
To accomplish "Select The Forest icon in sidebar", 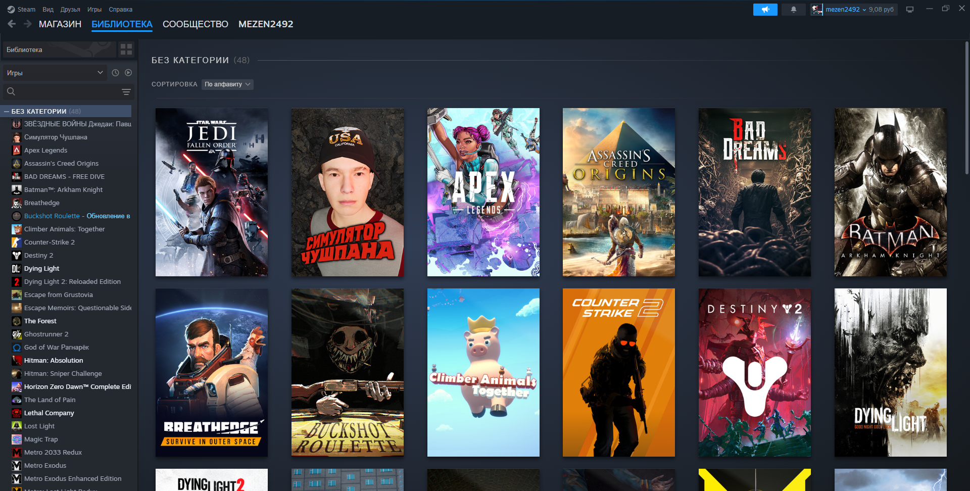I will pyautogui.click(x=17, y=321).
